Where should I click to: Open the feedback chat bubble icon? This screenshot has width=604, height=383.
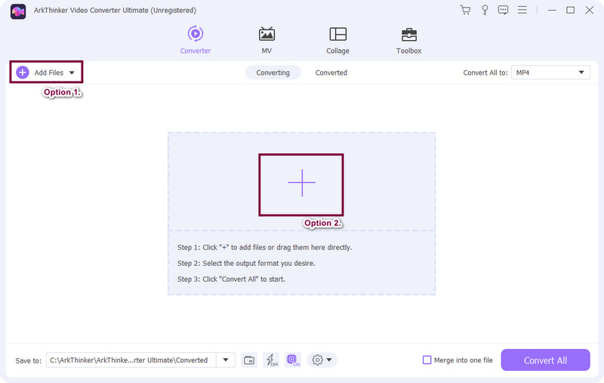point(503,10)
